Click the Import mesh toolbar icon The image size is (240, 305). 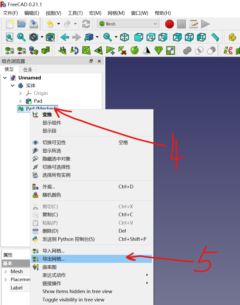10,50
